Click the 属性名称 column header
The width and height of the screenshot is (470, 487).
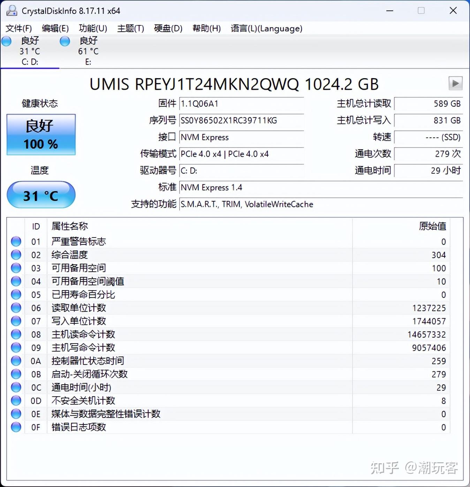pyautogui.click(x=200, y=226)
